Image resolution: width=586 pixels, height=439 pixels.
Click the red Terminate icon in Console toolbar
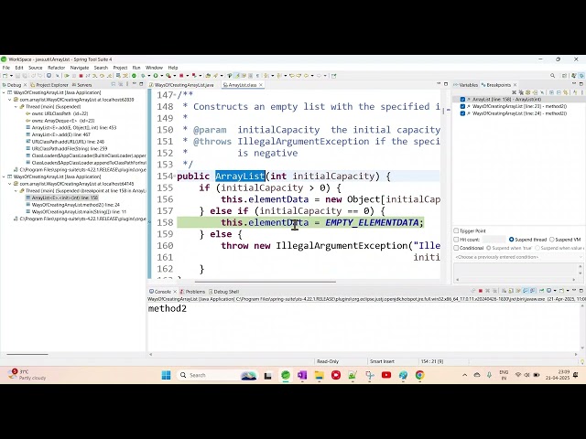[x=481, y=291]
